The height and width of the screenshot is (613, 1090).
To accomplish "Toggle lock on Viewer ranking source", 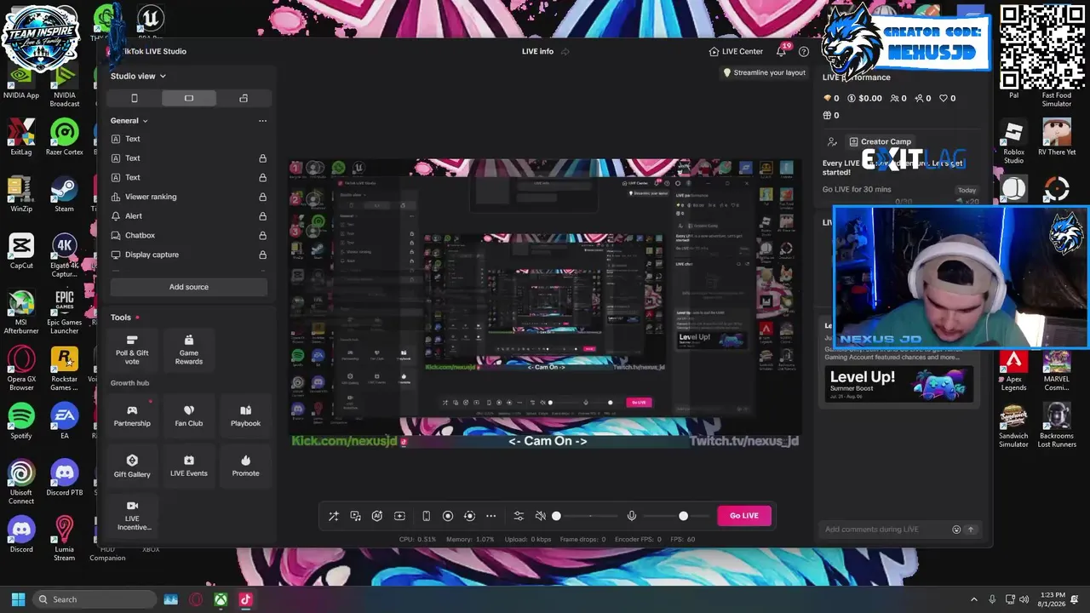I will click(263, 197).
